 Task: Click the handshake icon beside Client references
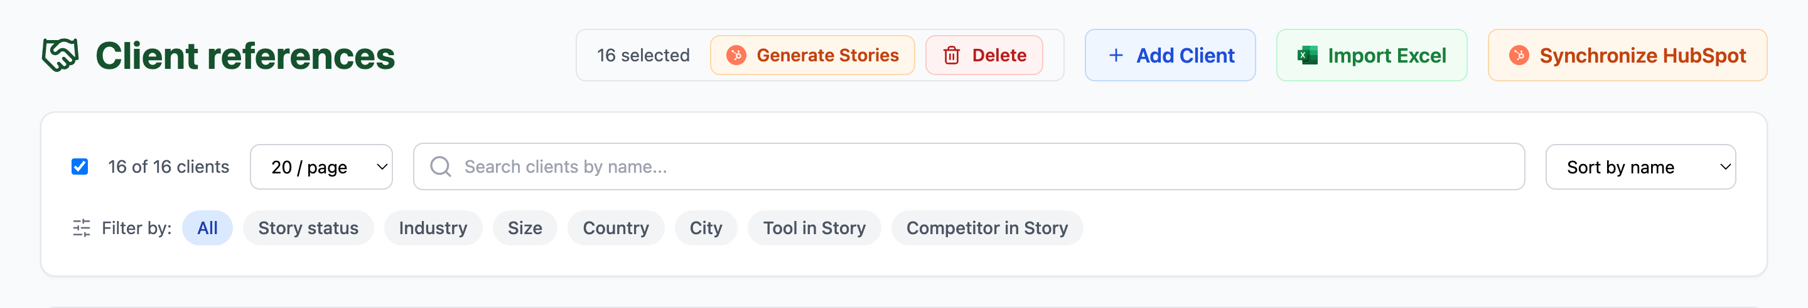point(60,55)
